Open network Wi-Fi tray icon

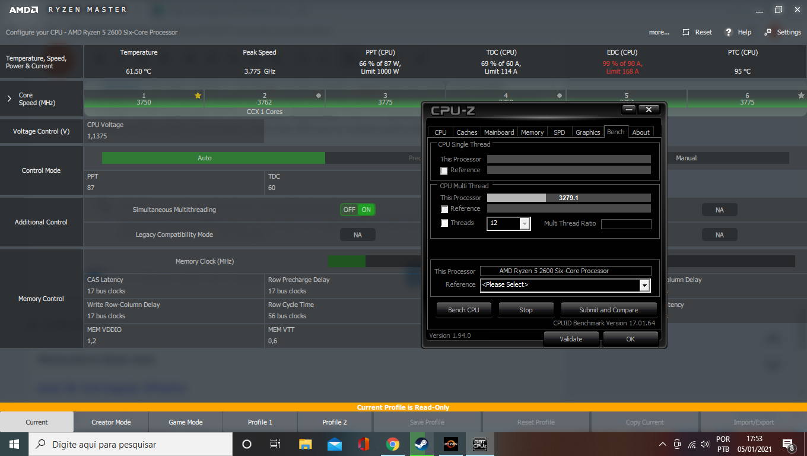[692, 444]
